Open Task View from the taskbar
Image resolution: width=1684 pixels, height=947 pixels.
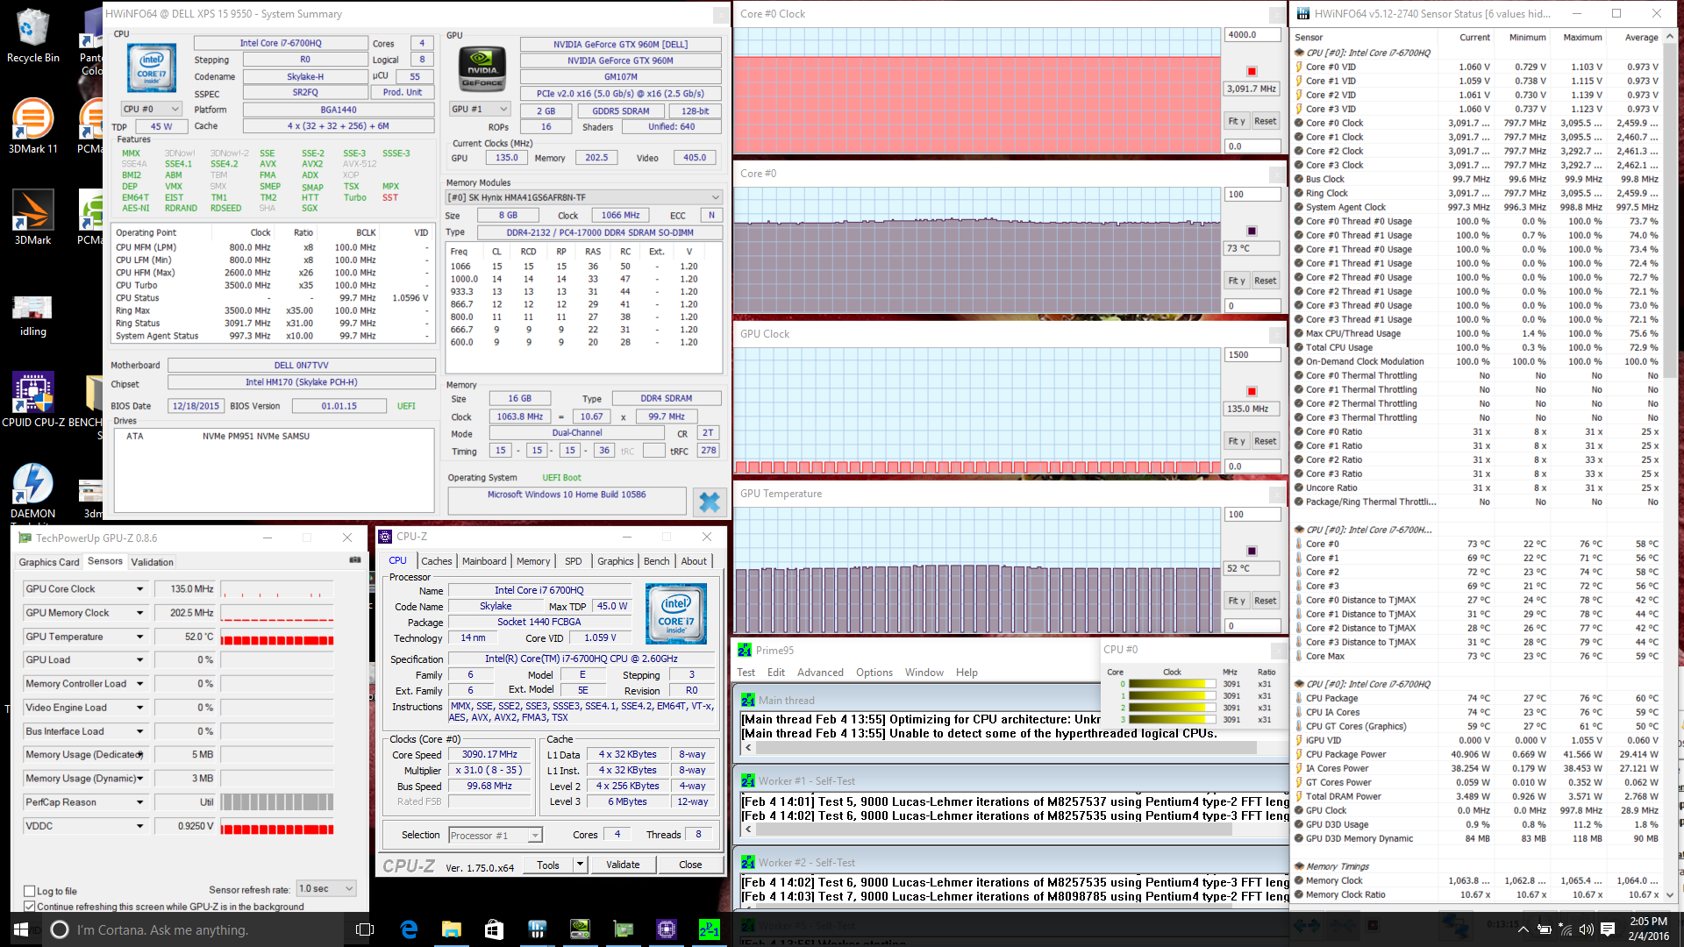coord(365,929)
